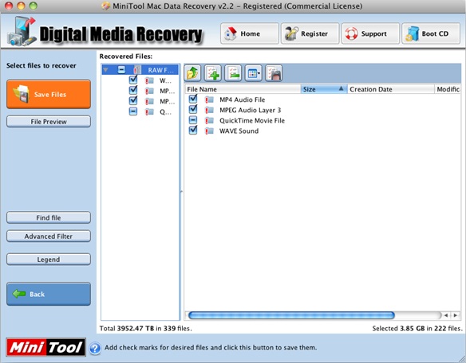The height and width of the screenshot is (363, 466).
Task: Click the Boot CD button
Action: pos(431,33)
